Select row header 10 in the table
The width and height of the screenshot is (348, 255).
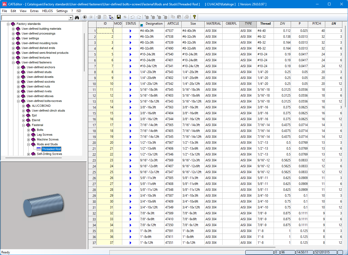click(x=92, y=84)
